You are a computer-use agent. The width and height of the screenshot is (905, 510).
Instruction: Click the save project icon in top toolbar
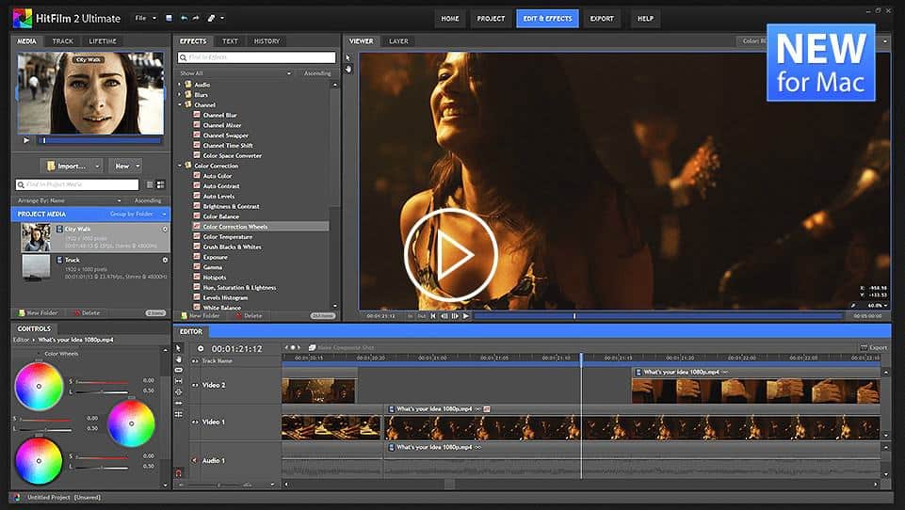coord(169,18)
